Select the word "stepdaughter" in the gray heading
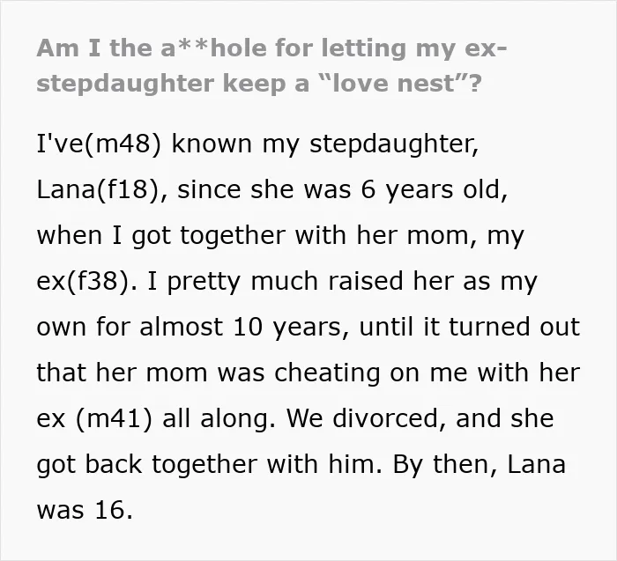617x561 pixels. tap(125, 85)
